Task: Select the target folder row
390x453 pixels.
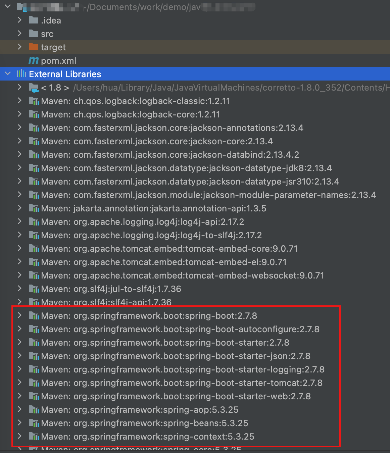Action: click(x=195, y=47)
